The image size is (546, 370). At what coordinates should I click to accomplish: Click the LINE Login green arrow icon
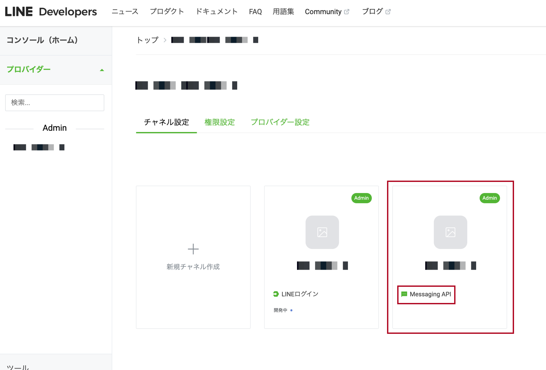pos(276,294)
